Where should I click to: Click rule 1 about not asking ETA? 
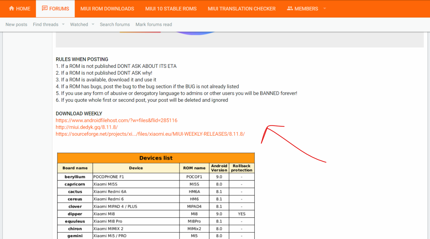pos(116,66)
